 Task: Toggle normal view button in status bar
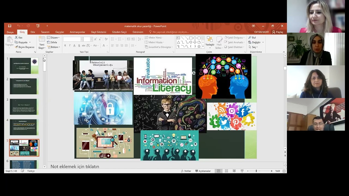click(x=219, y=171)
